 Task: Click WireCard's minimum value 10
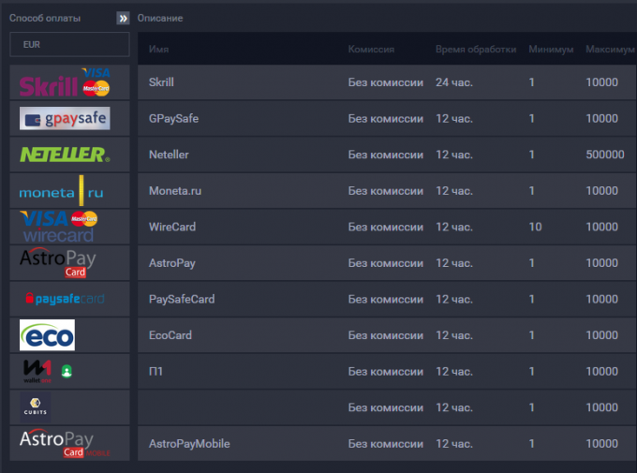pos(535,227)
